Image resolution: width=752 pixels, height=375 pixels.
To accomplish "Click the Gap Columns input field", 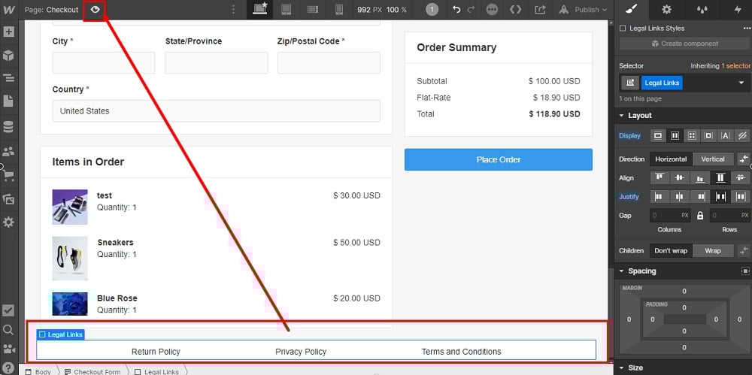I will pos(670,216).
